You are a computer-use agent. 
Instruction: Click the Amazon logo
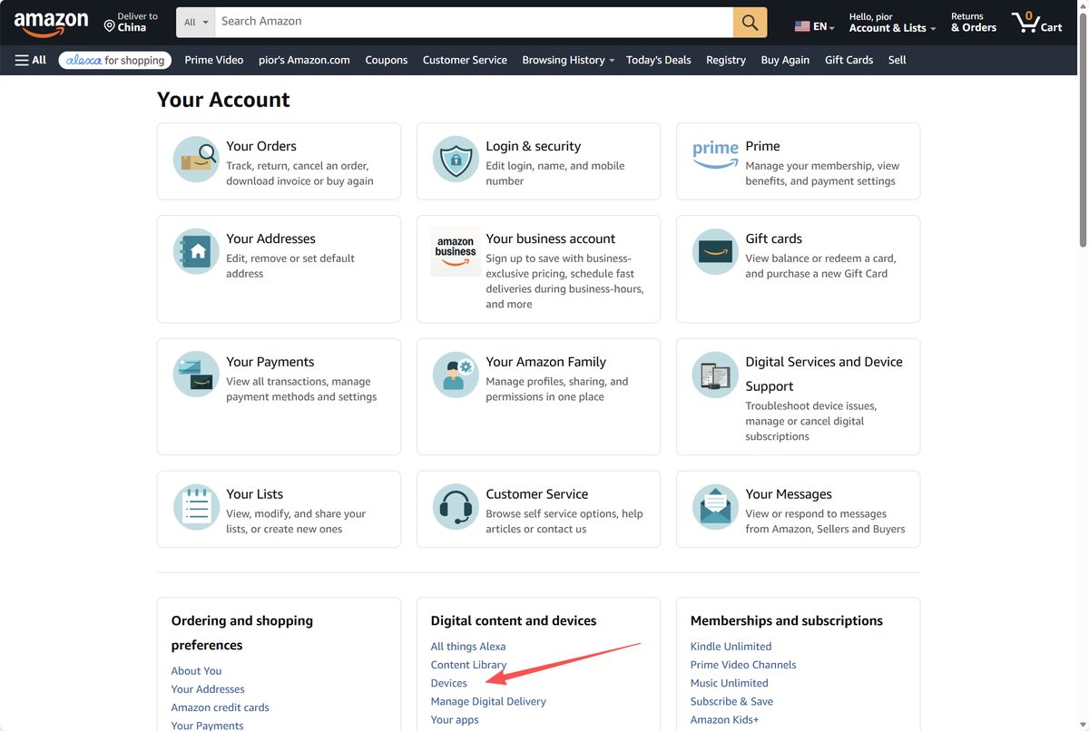(52, 24)
